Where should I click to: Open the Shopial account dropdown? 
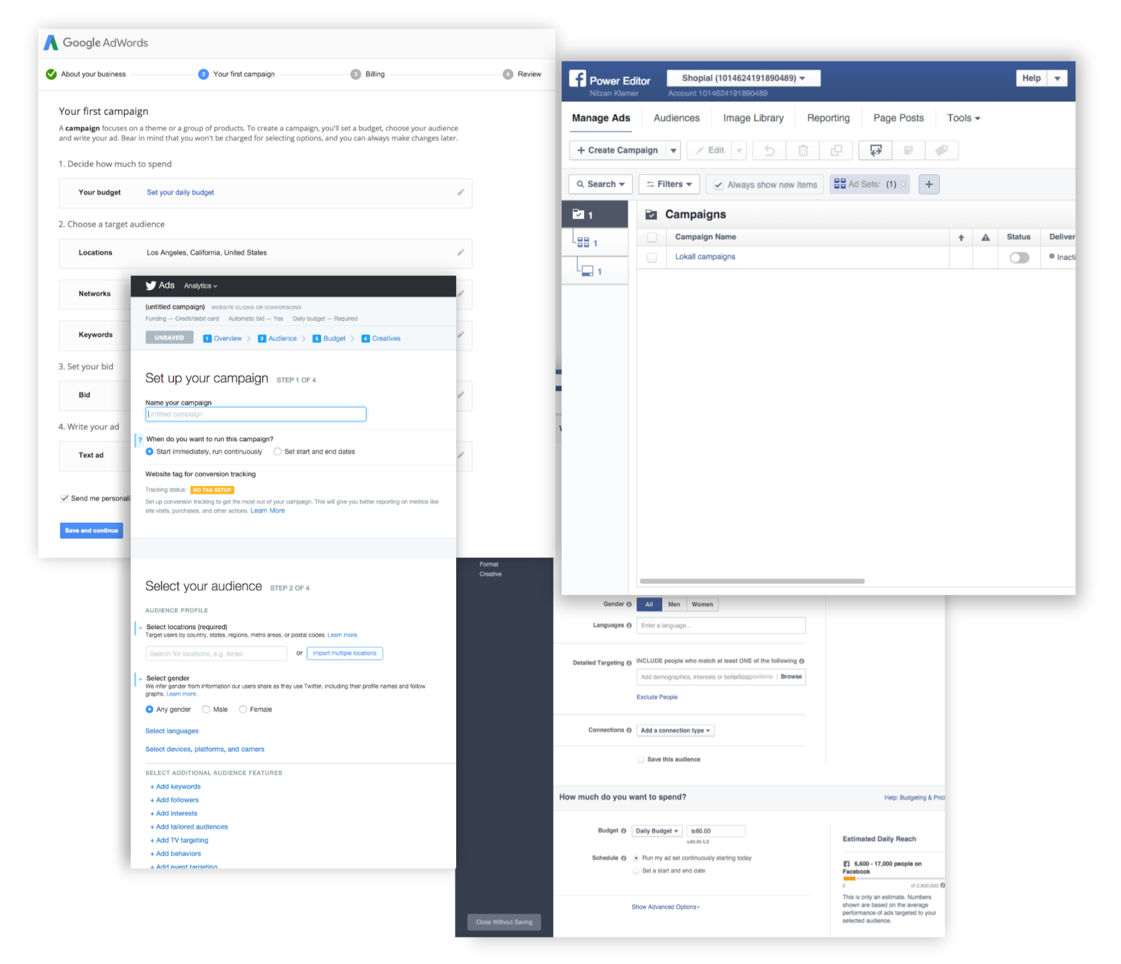743,78
